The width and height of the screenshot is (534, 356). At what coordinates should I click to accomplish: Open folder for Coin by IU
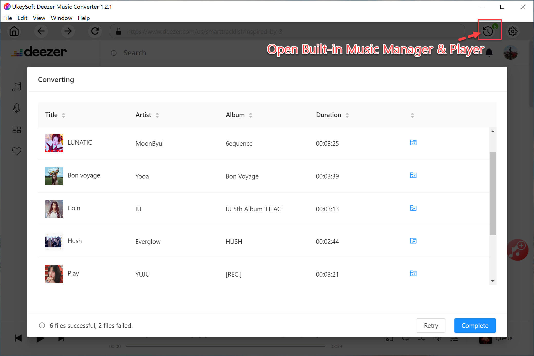coord(413,208)
